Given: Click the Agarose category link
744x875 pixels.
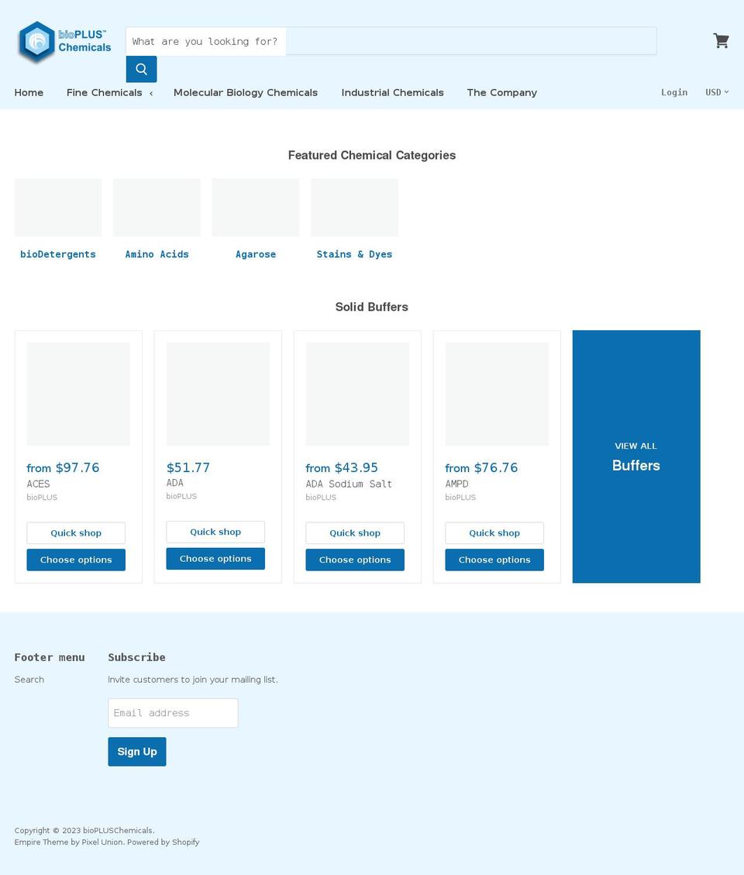Looking at the screenshot, I should 256,254.
